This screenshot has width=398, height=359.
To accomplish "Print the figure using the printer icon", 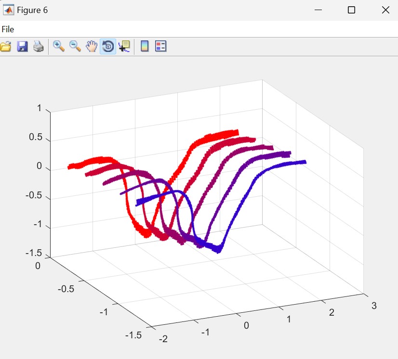I will (39, 46).
